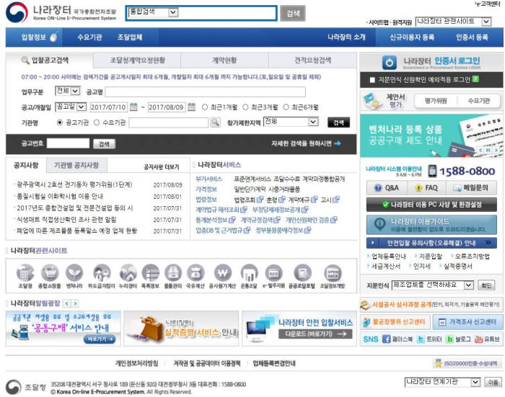Image resolution: width=505 pixels, height=397 pixels.
Task: Open the e-발주지원 RFP icon
Action: click(273, 273)
